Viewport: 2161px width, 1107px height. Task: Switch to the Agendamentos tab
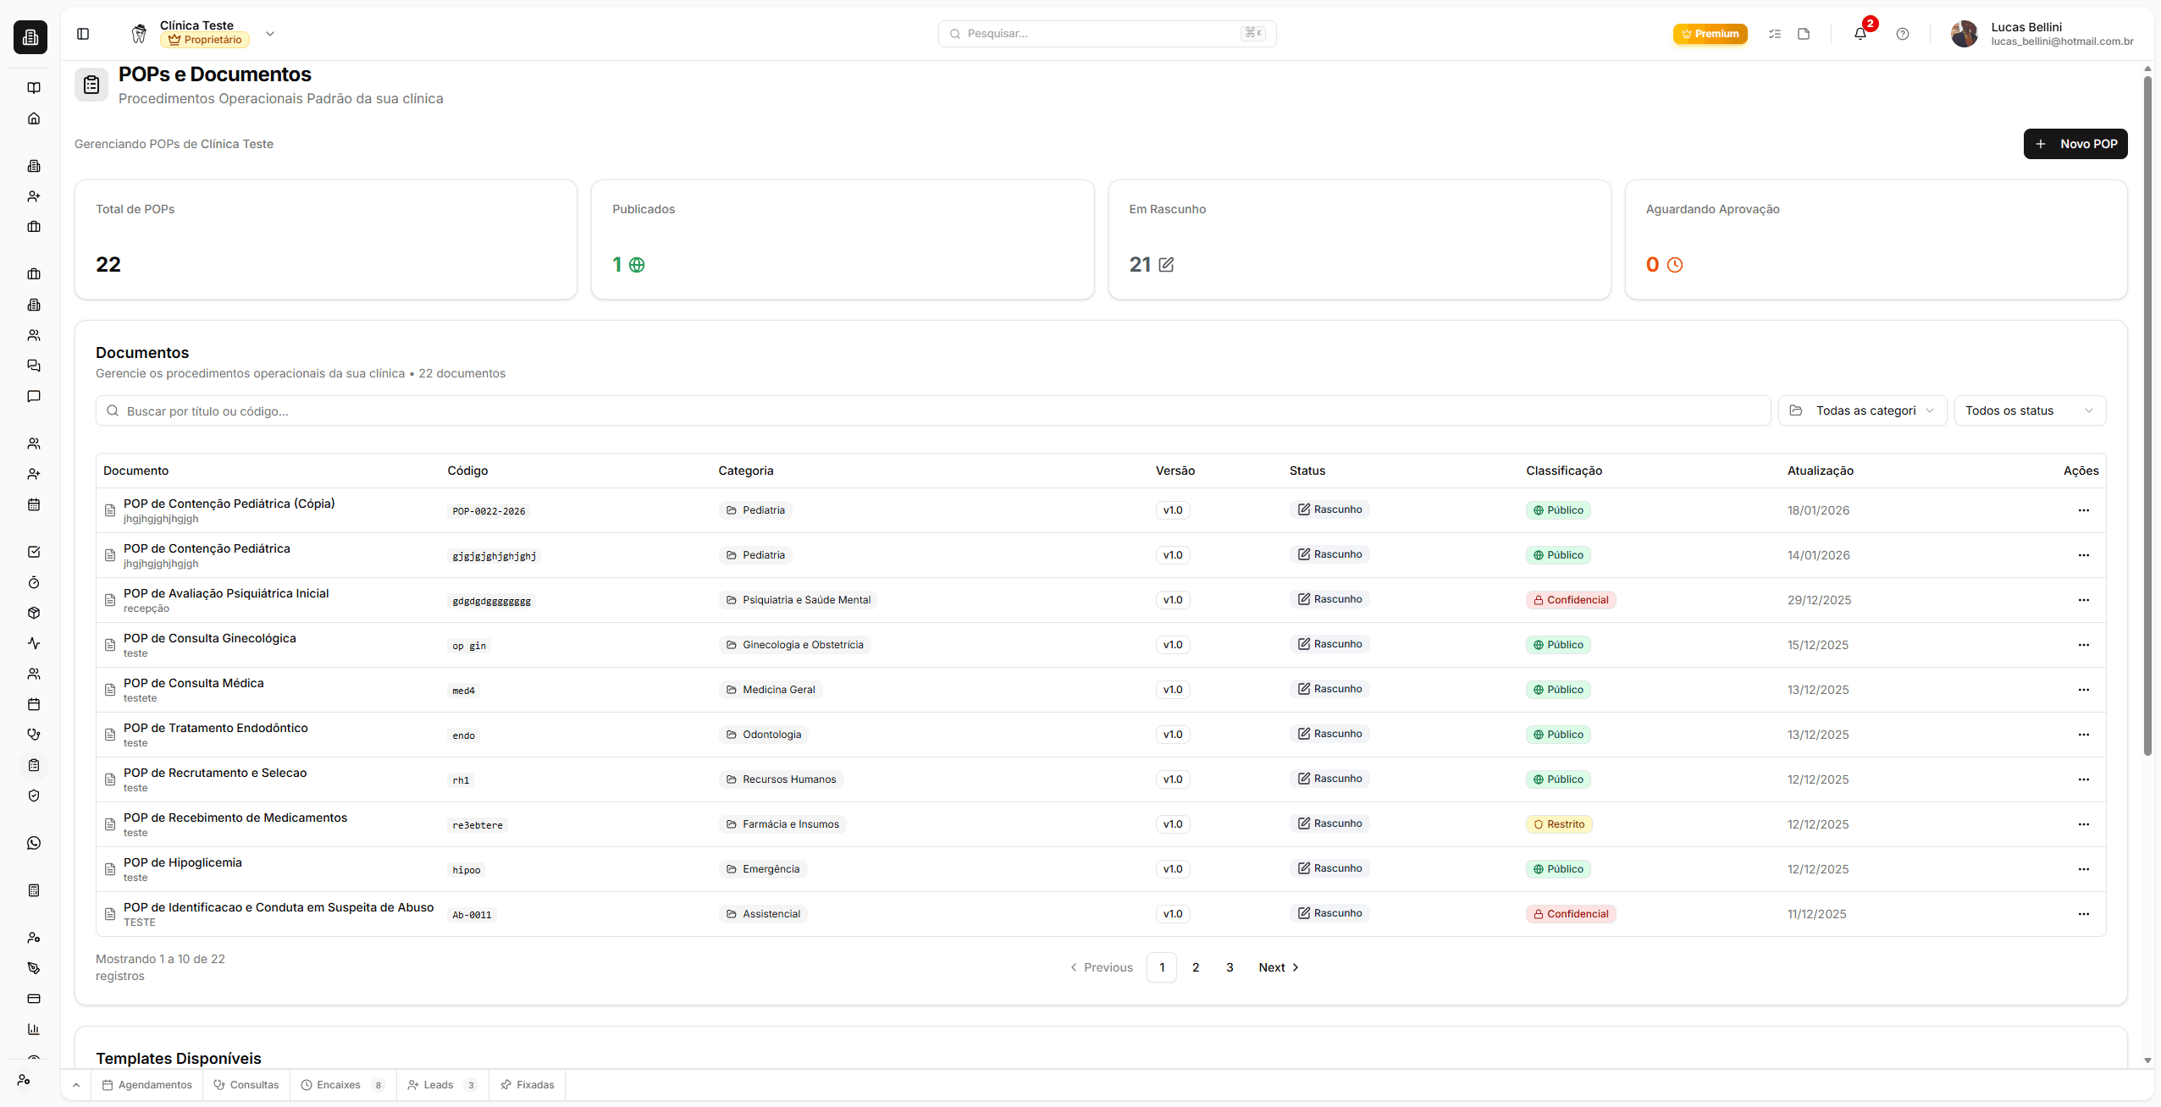[146, 1084]
